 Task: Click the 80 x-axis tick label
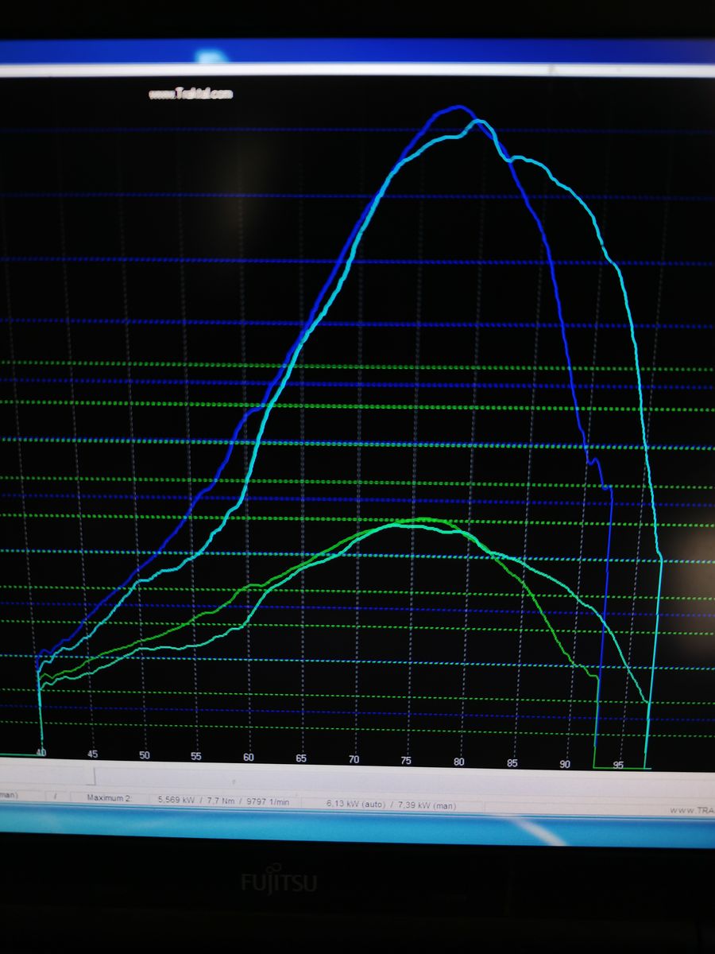point(459,762)
